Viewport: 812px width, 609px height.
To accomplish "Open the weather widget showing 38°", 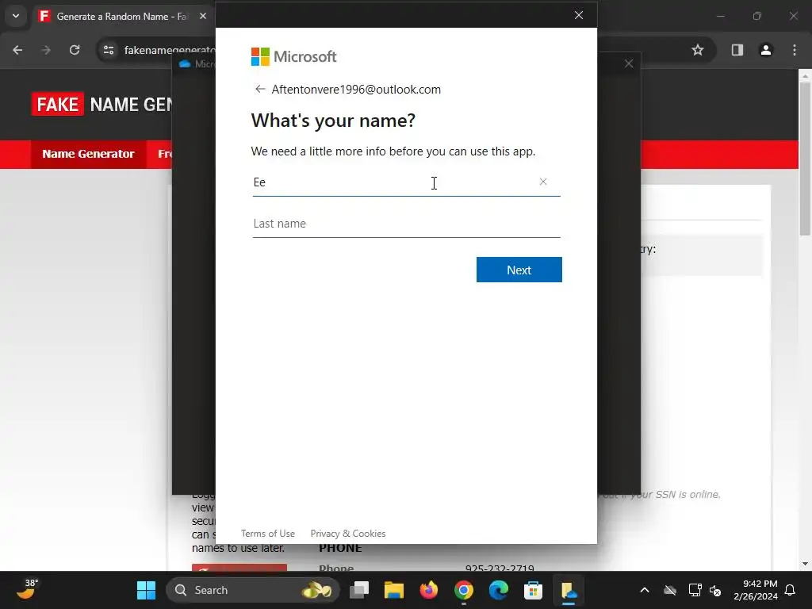I will coord(26,589).
